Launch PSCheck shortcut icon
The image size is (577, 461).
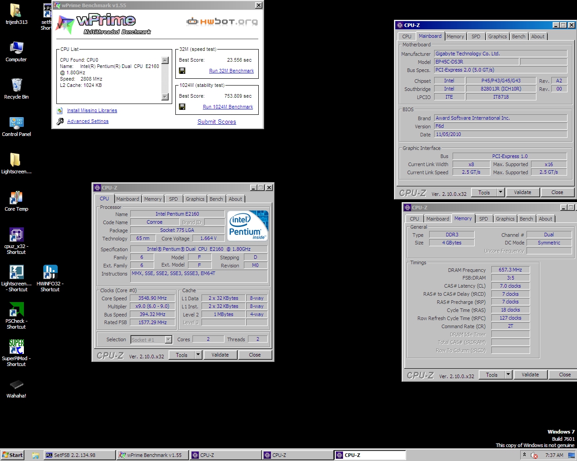16,316
